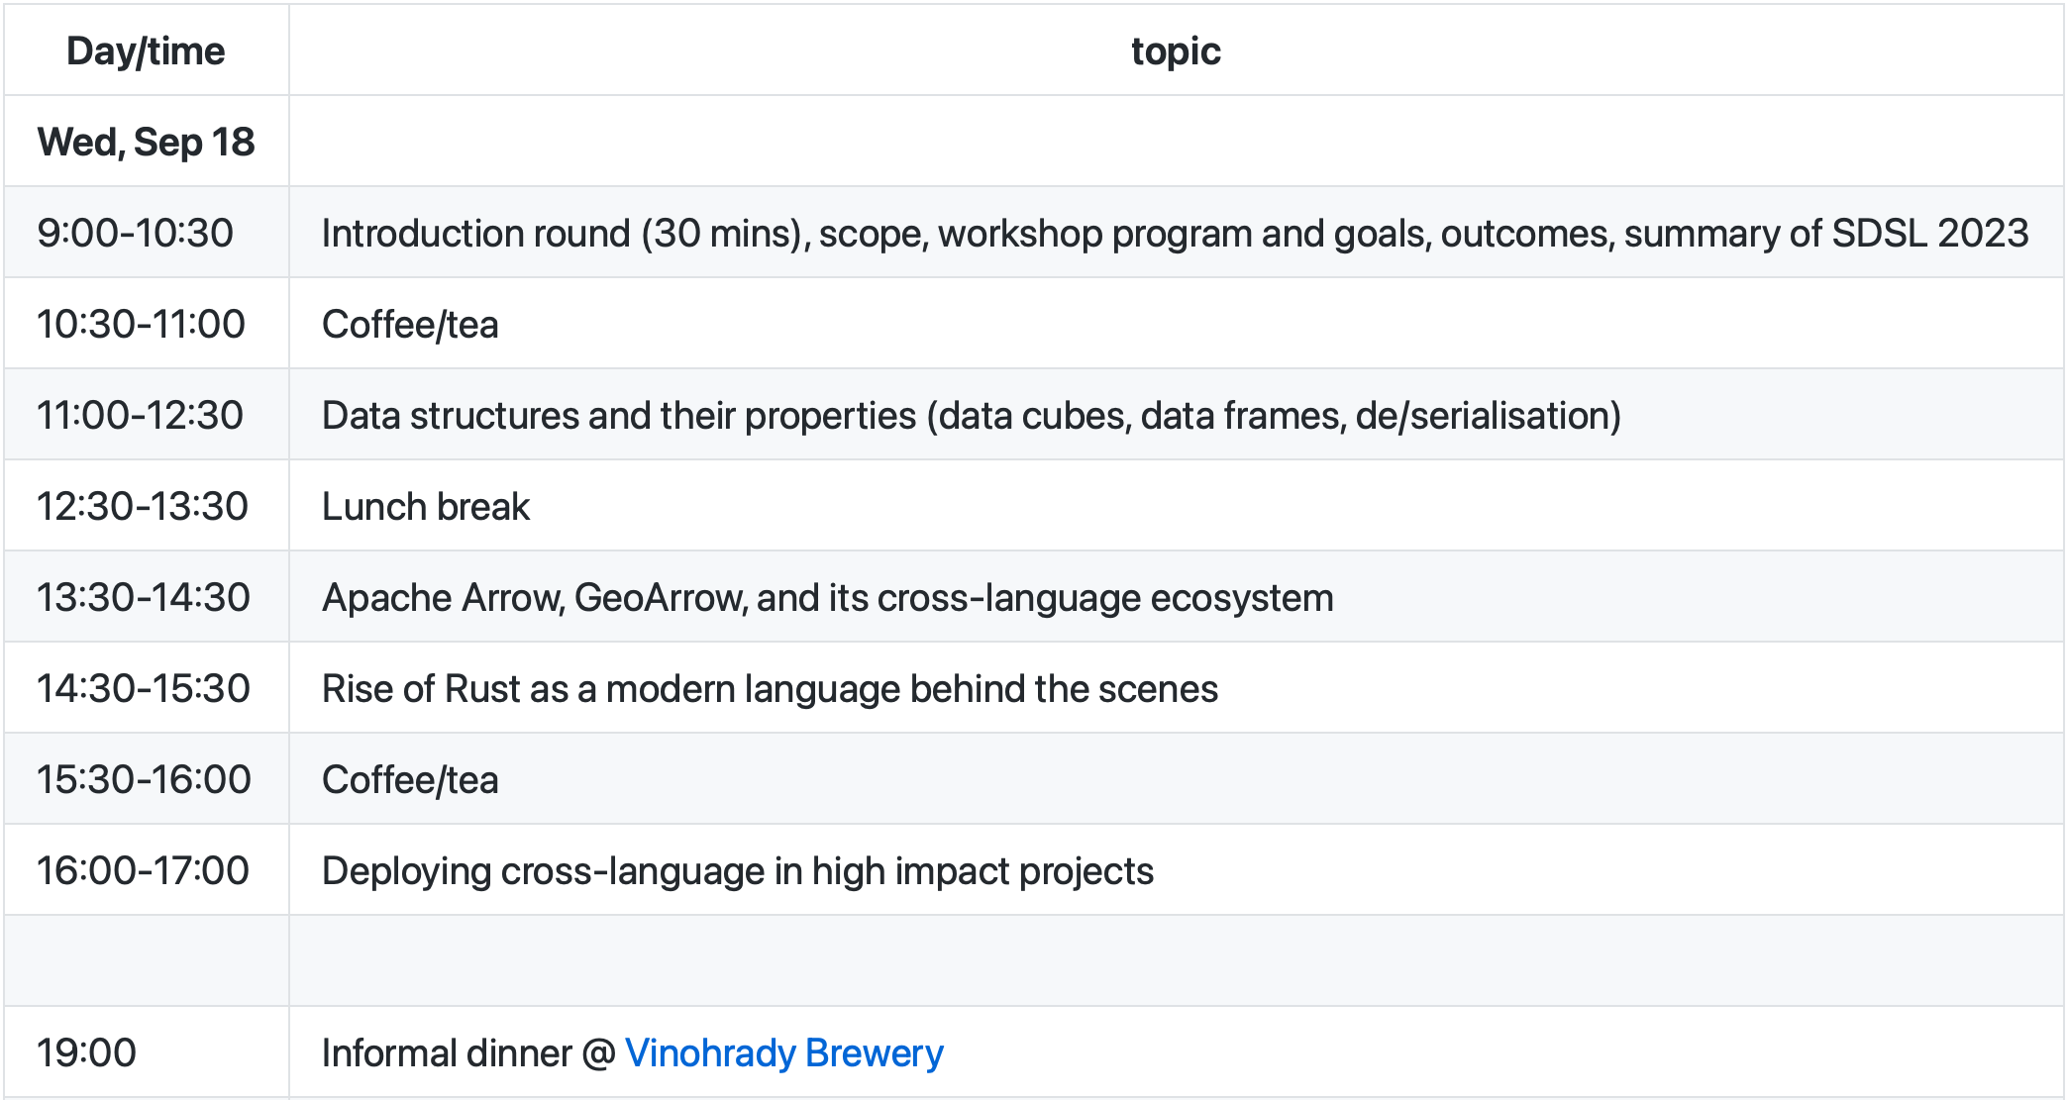Click the 16:00-17:00 time cell
This screenshot has width=2068, height=1100.
(143, 870)
